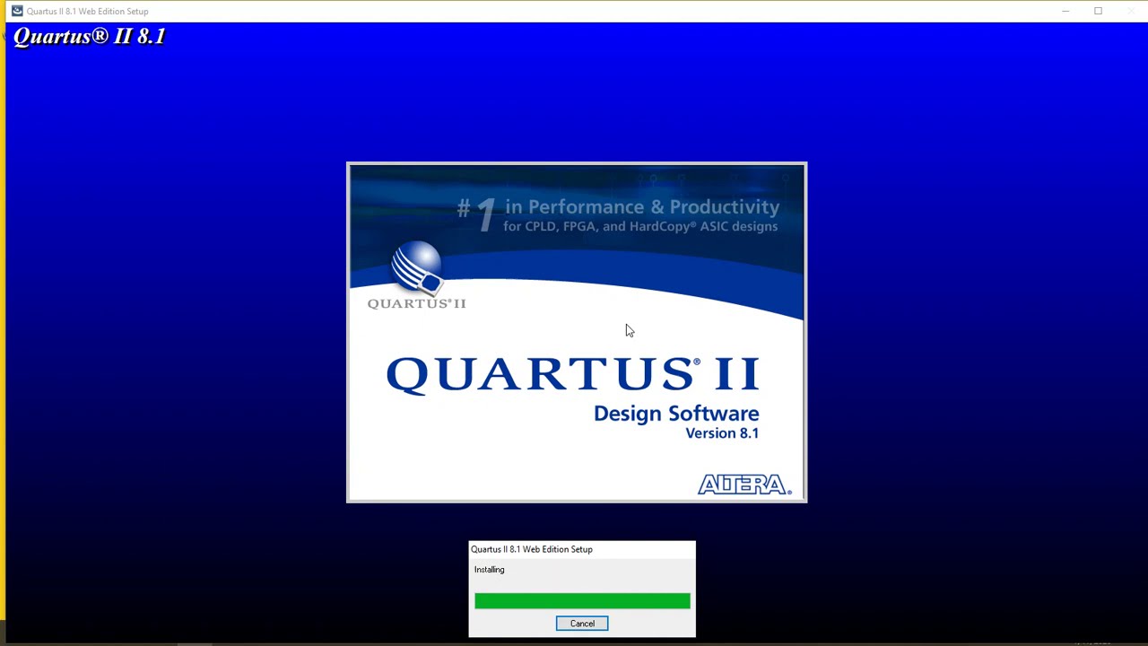This screenshot has height=646, width=1148.
Task: Click the setup window title bar icon
Action: pos(17,11)
